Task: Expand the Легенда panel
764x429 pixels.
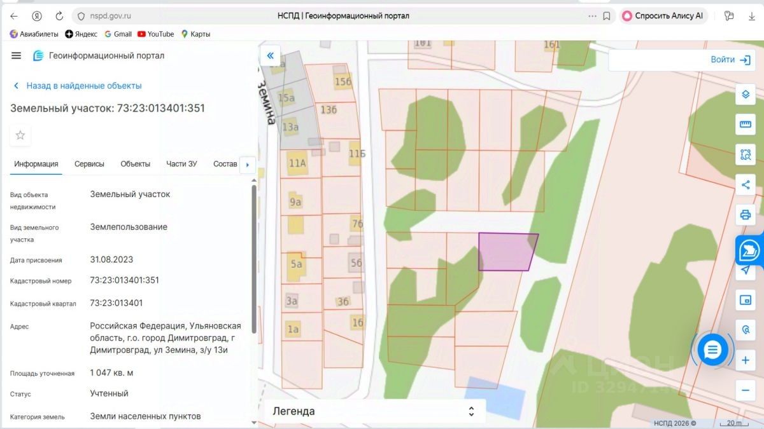Action: (375, 411)
